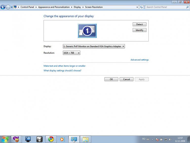190x143 pixels.
Task: Expand arrow after Appearance and Personalization breadcrumb
Action: pos(72,7)
